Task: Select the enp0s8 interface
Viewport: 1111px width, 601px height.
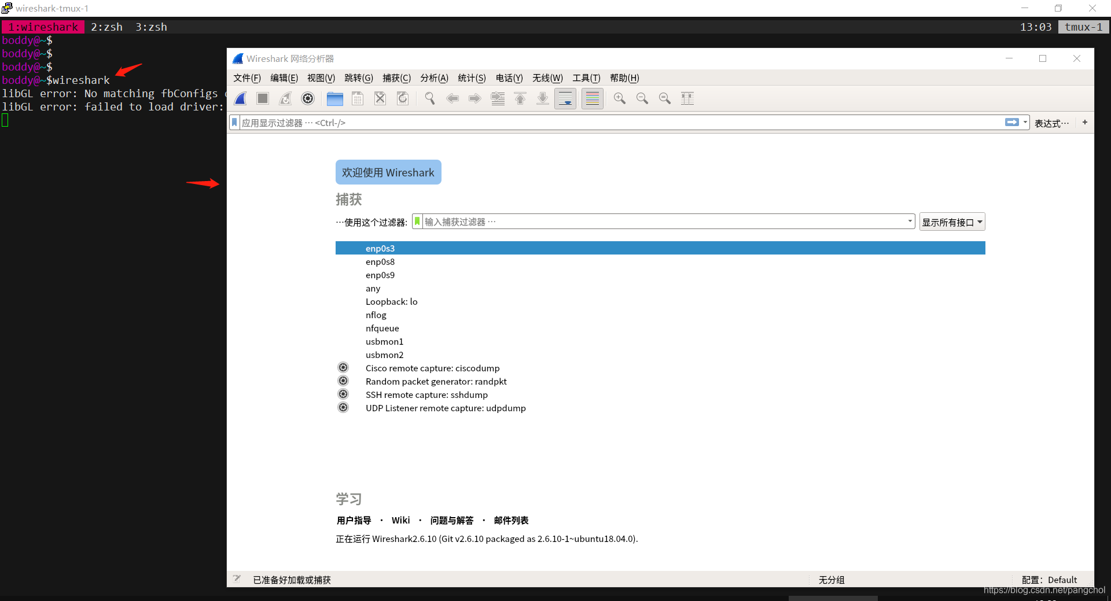Action: (660, 261)
